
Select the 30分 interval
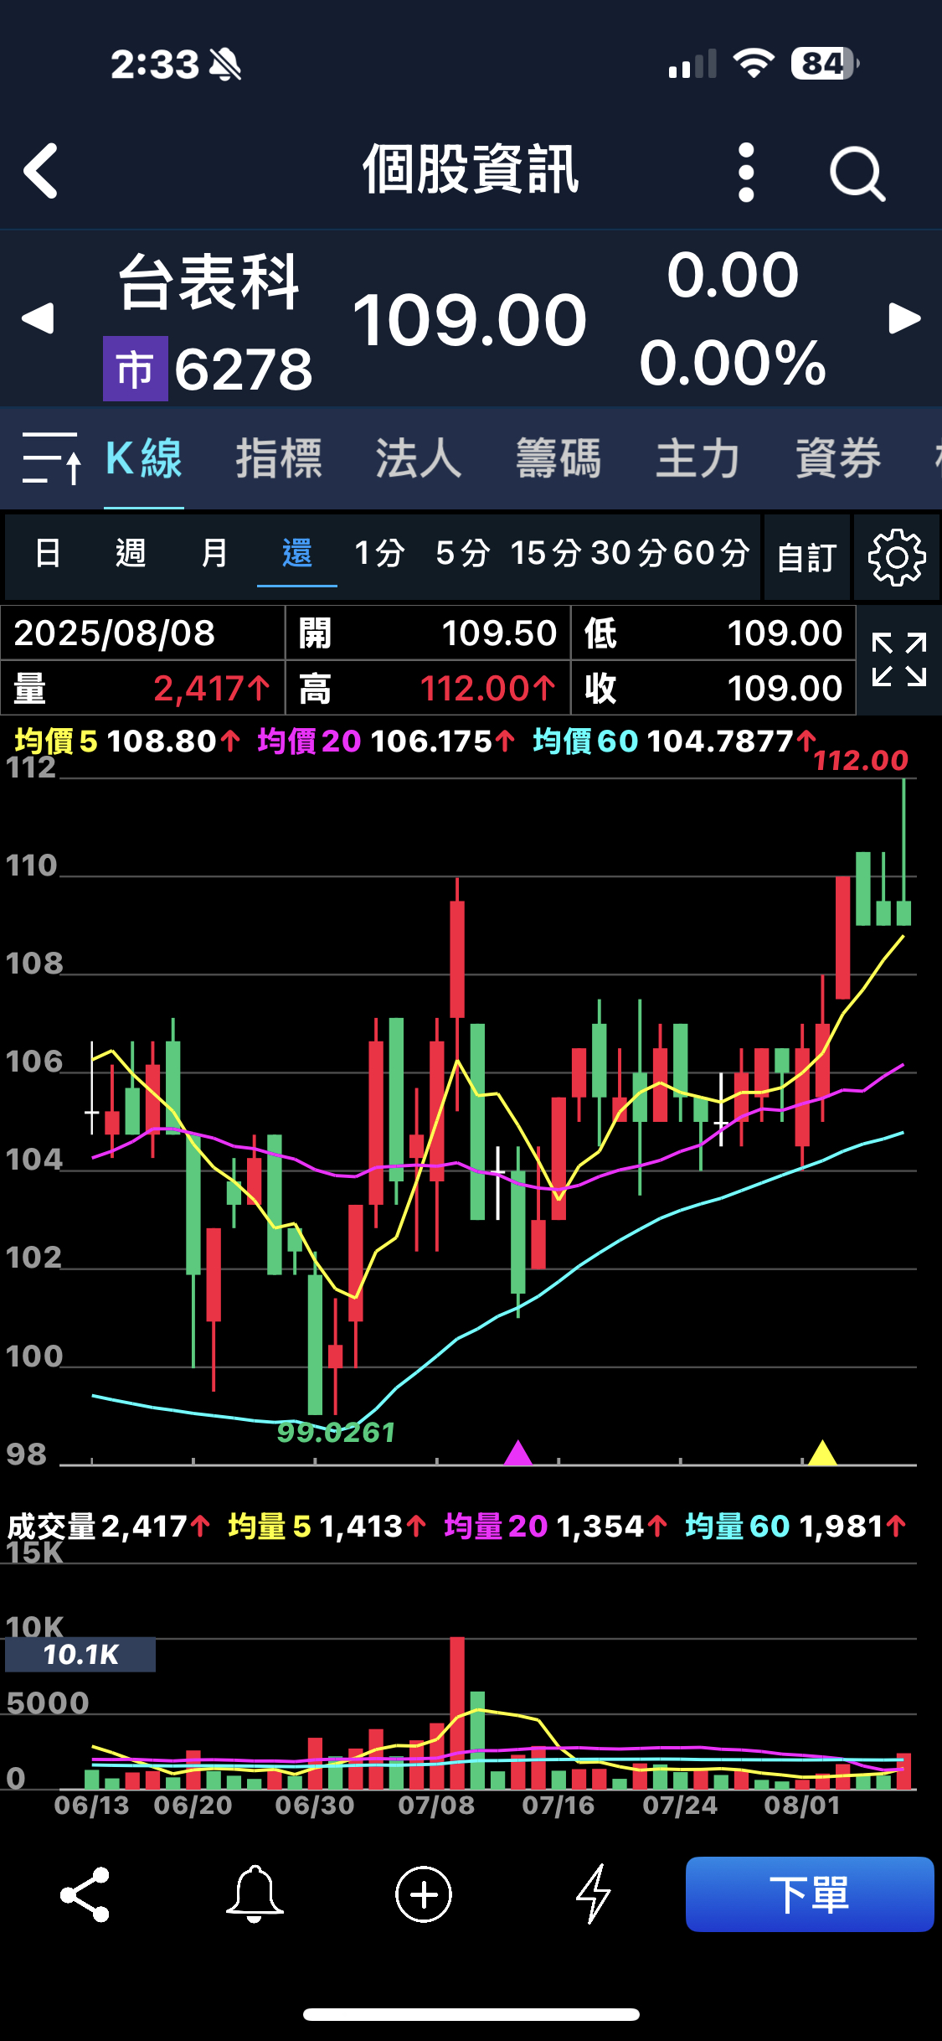628,553
